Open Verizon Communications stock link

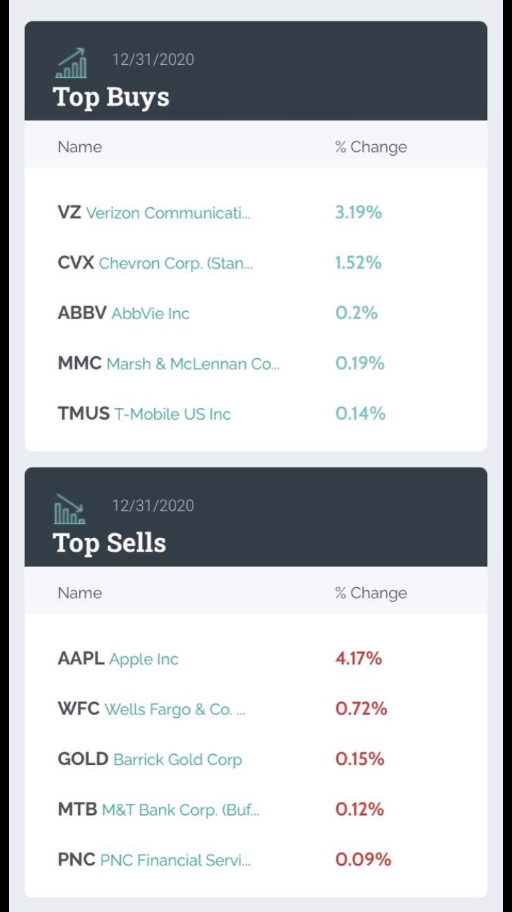(167, 213)
